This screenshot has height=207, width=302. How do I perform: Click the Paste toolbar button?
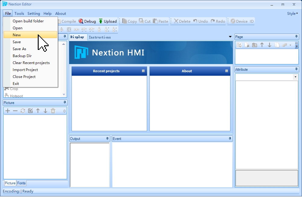[x=160, y=21]
